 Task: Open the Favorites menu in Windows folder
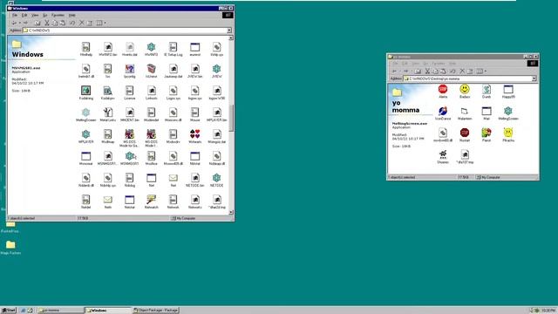[58, 16]
